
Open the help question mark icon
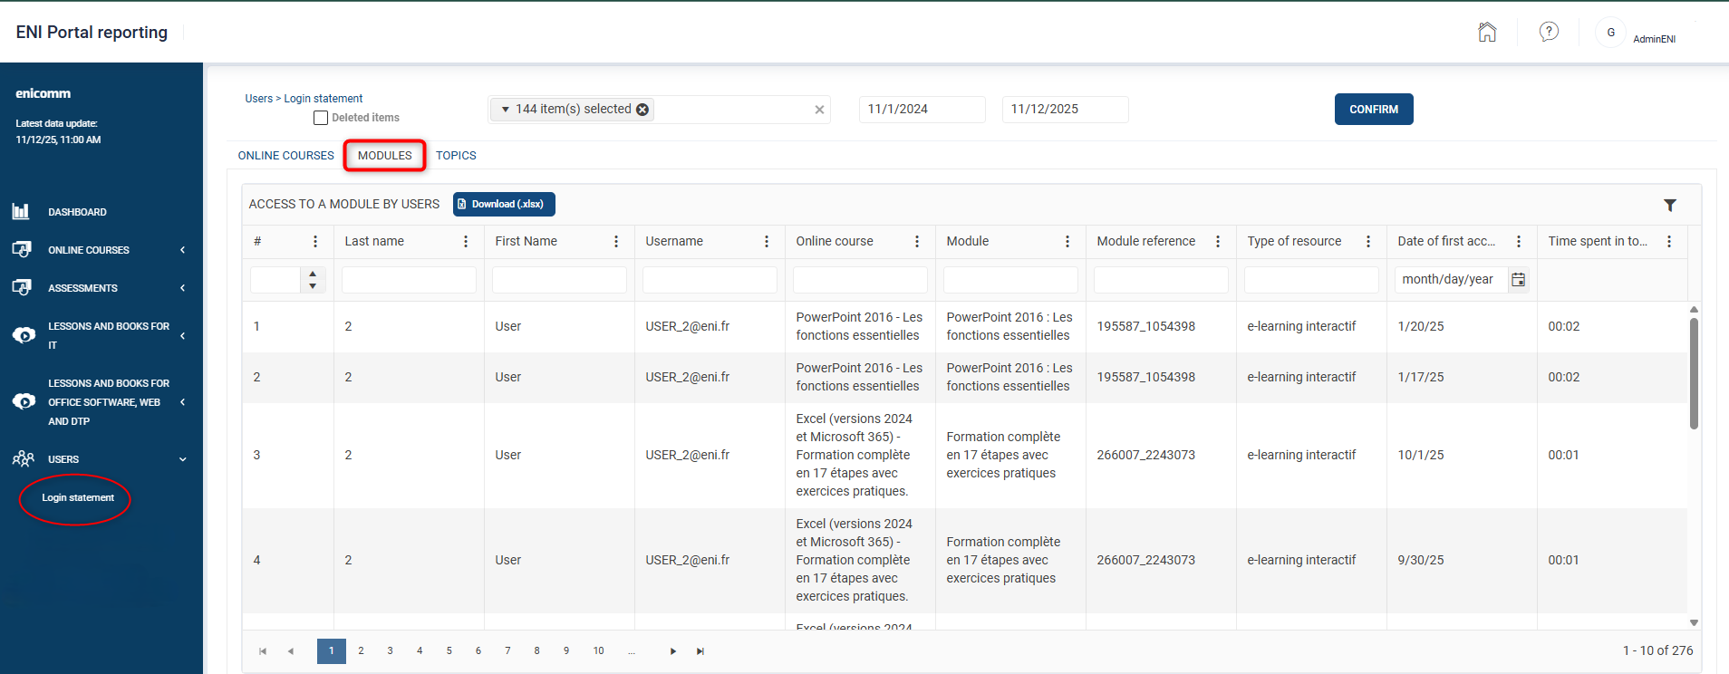point(1550,32)
